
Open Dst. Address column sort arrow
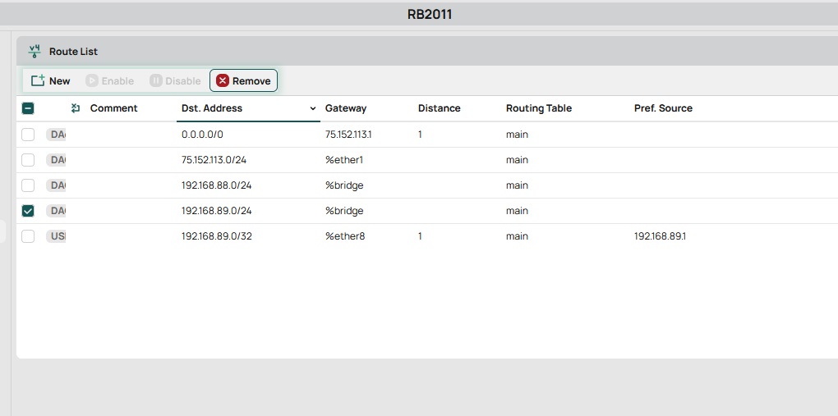(313, 108)
